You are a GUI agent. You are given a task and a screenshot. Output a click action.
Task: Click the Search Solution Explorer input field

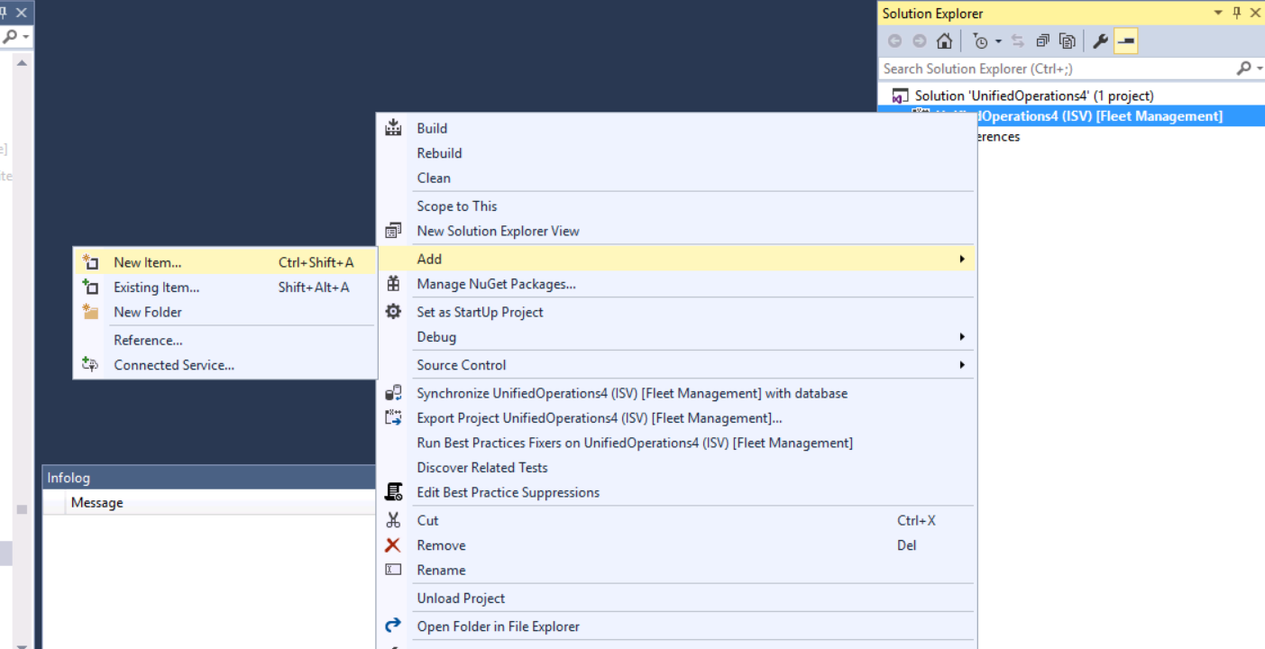coord(1055,69)
